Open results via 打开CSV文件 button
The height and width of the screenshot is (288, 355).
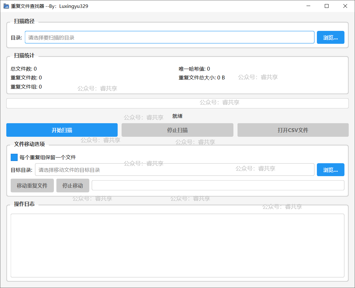coord(293,130)
